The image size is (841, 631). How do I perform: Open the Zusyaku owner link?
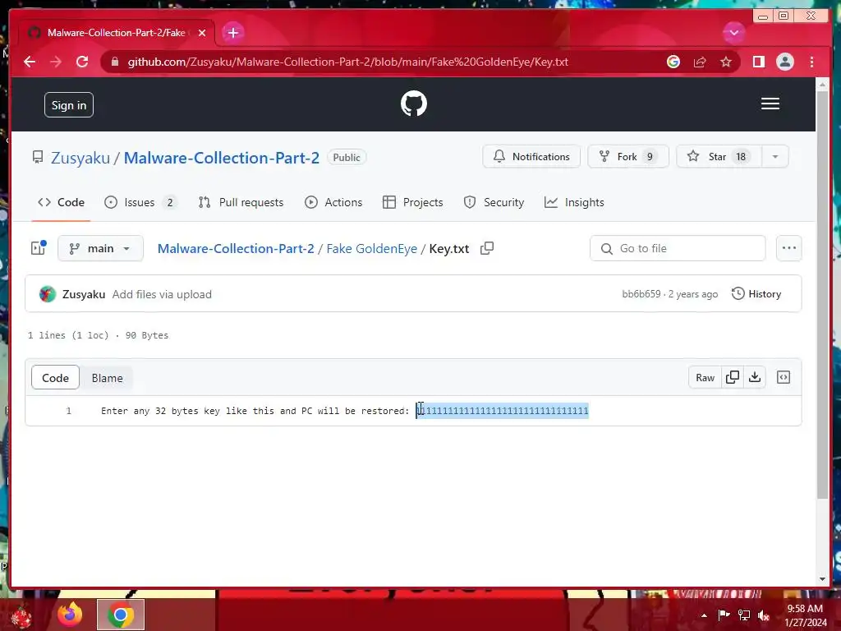click(x=80, y=158)
